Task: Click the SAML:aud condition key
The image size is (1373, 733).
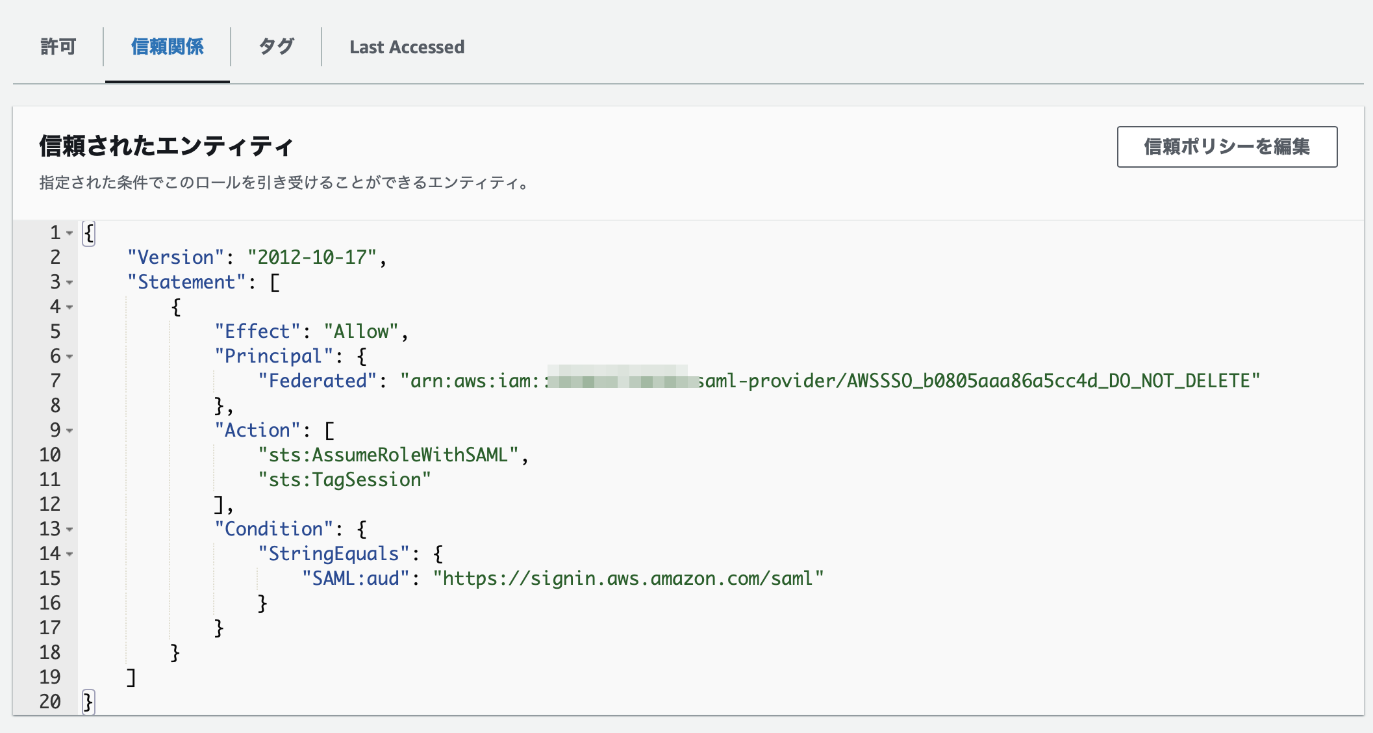Action: pos(355,578)
